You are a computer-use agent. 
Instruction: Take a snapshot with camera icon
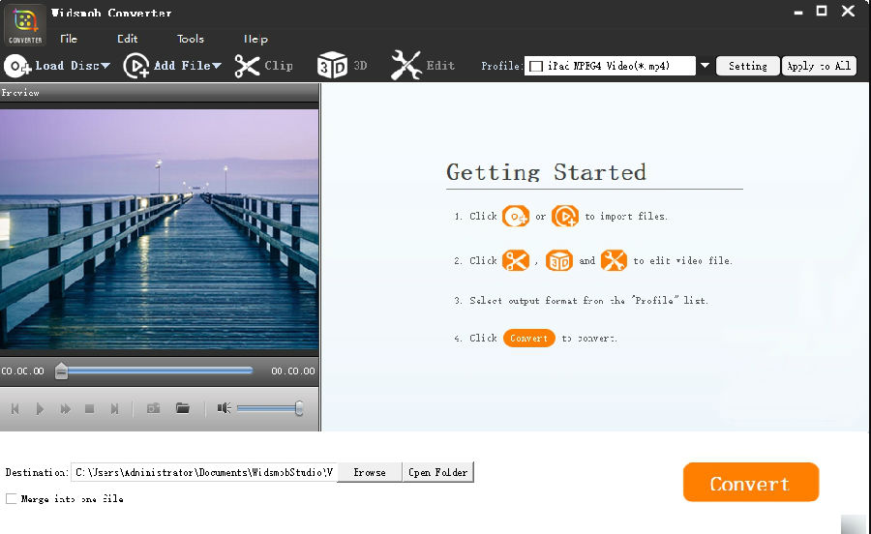[153, 409]
